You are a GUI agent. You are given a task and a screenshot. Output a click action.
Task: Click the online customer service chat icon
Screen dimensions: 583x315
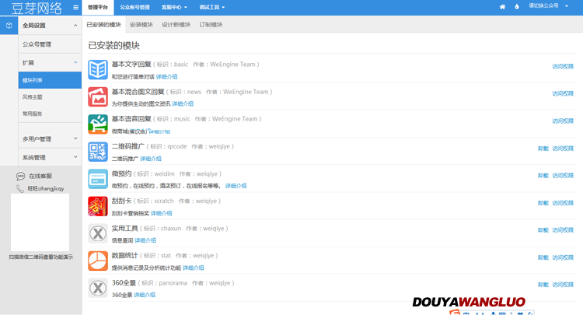pos(20,176)
